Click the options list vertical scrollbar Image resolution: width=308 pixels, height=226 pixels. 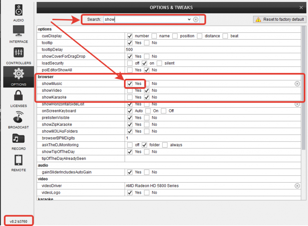tap(303, 88)
